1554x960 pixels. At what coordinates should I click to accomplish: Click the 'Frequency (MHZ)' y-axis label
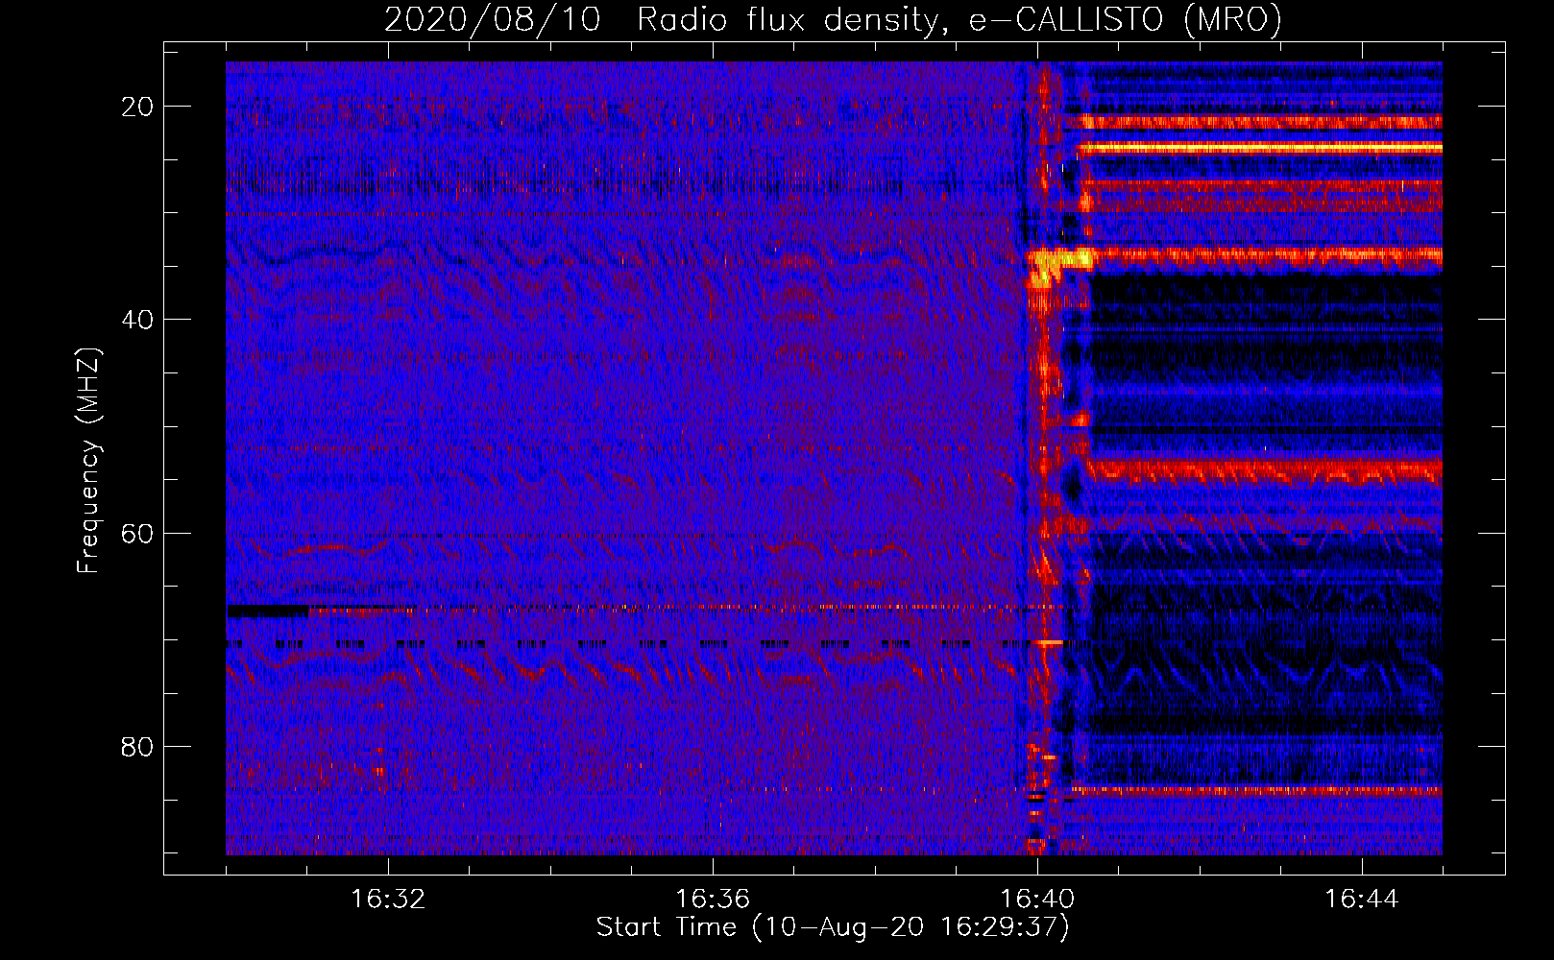pyautogui.click(x=88, y=461)
